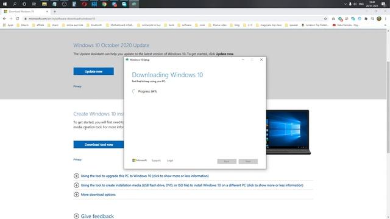Viewport: 390px width, 219px height.
Task: Go forward in Chrome
Action: click(x=11, y=19)
